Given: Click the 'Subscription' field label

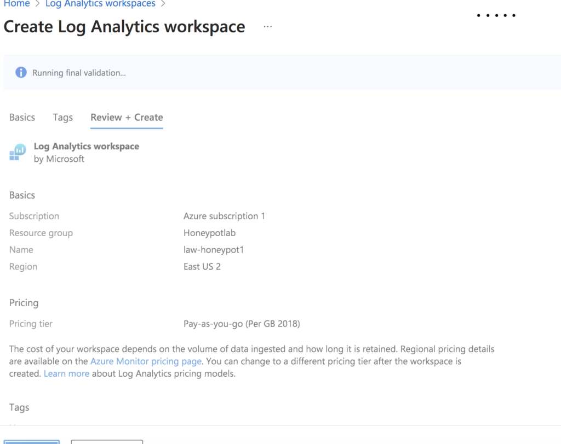Looking at the screenshot, I should tap(34, 216).
